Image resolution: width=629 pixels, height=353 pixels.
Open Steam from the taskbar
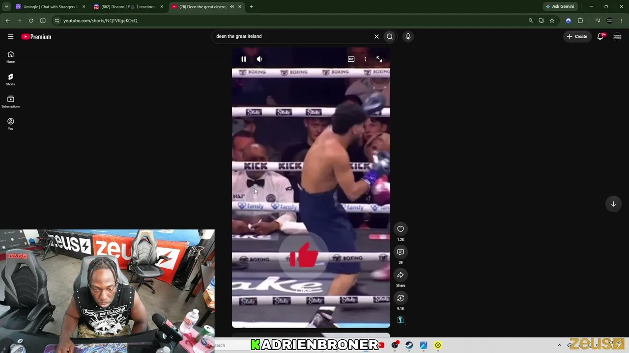(x=409, y=345)
